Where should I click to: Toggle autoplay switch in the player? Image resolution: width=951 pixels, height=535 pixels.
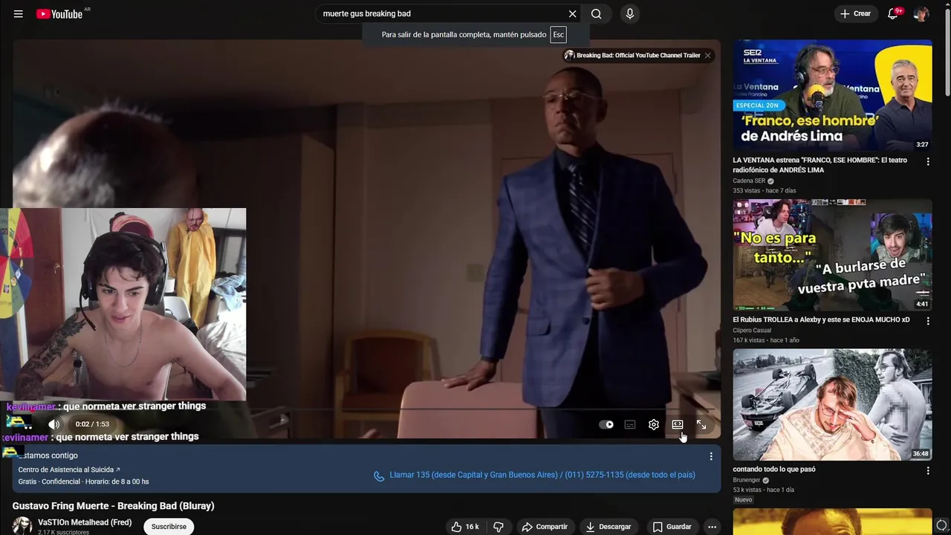pyautogui.click(x=606, y=424)
